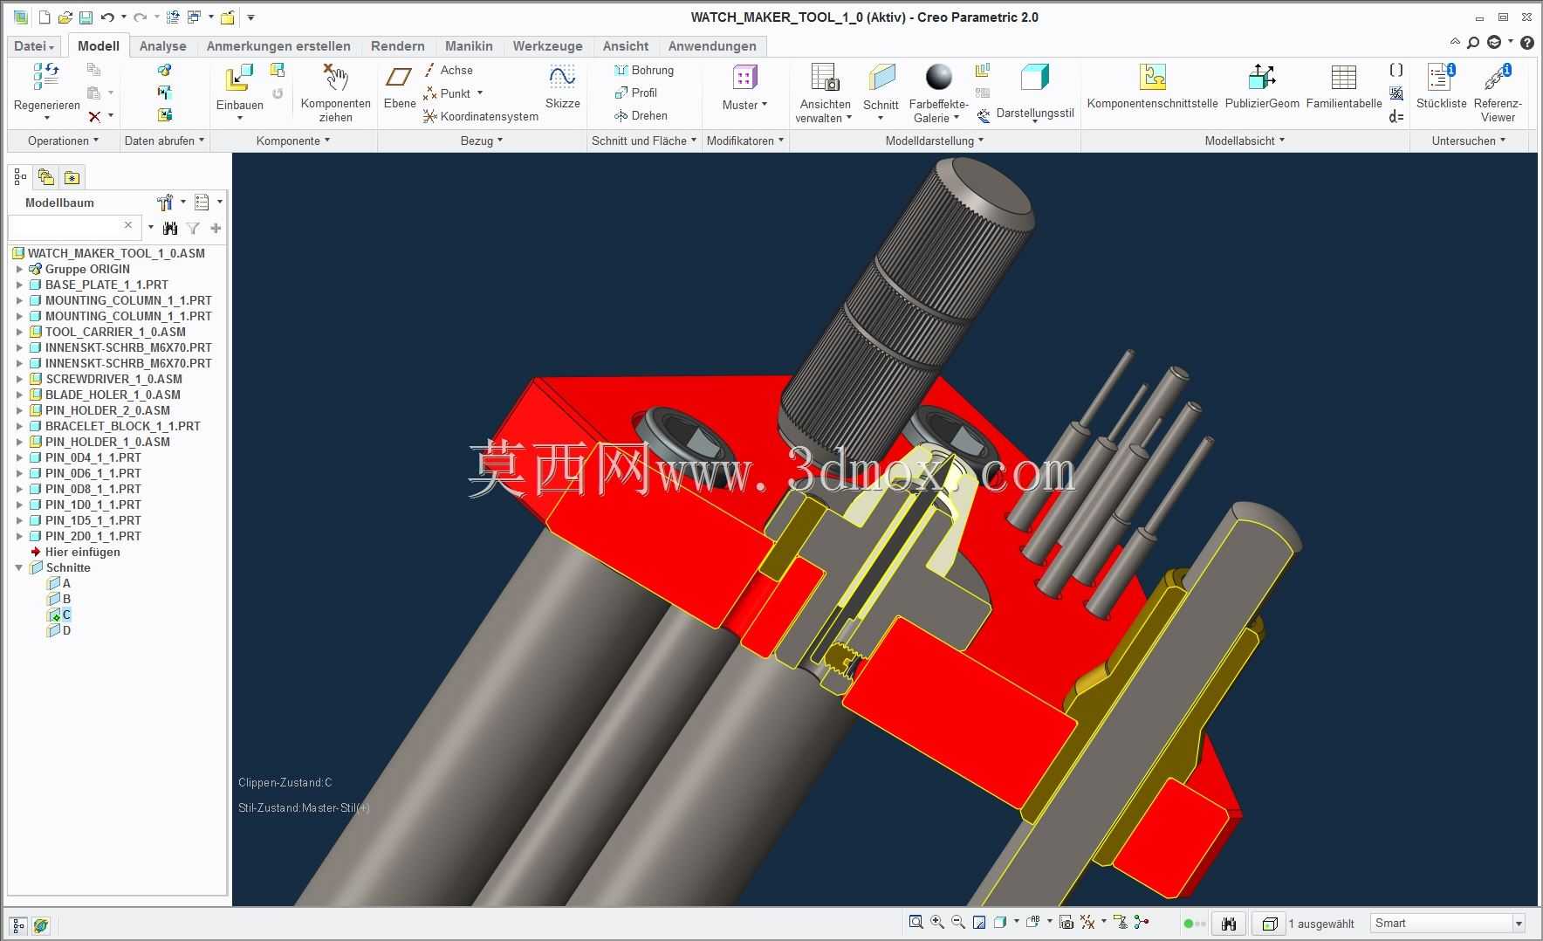Expand the Schnitt und Fläche dropdown
The image size is (1543, 941).
[644, 141]
